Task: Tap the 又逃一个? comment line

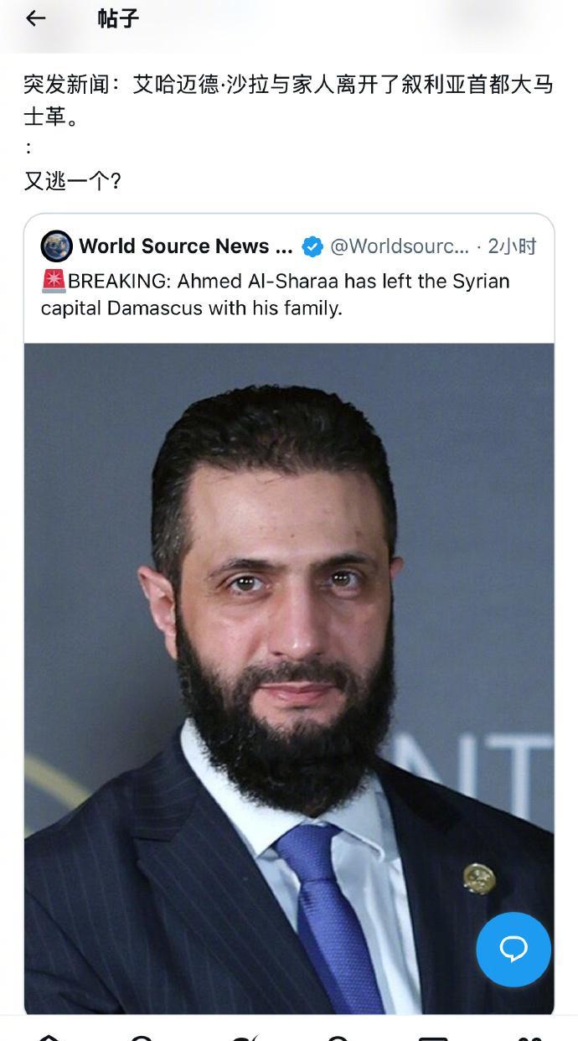Action: pyautogui.click(x=72, y=180)
